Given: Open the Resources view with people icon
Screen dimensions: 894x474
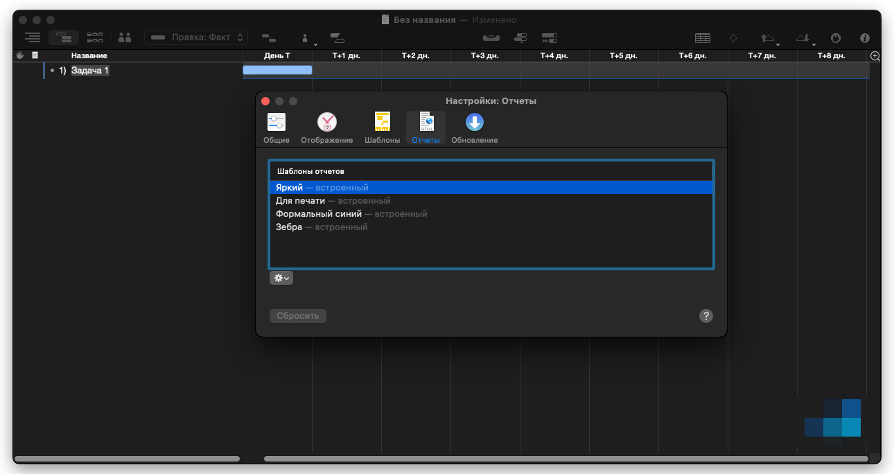Looking at the screenshot, I should click(x=125, y=37).
